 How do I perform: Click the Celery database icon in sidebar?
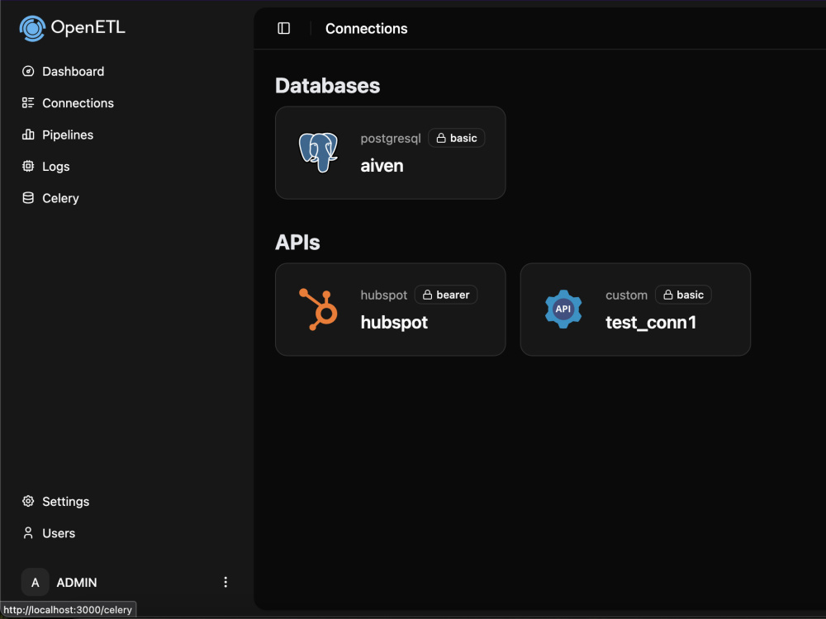(28, 197)
